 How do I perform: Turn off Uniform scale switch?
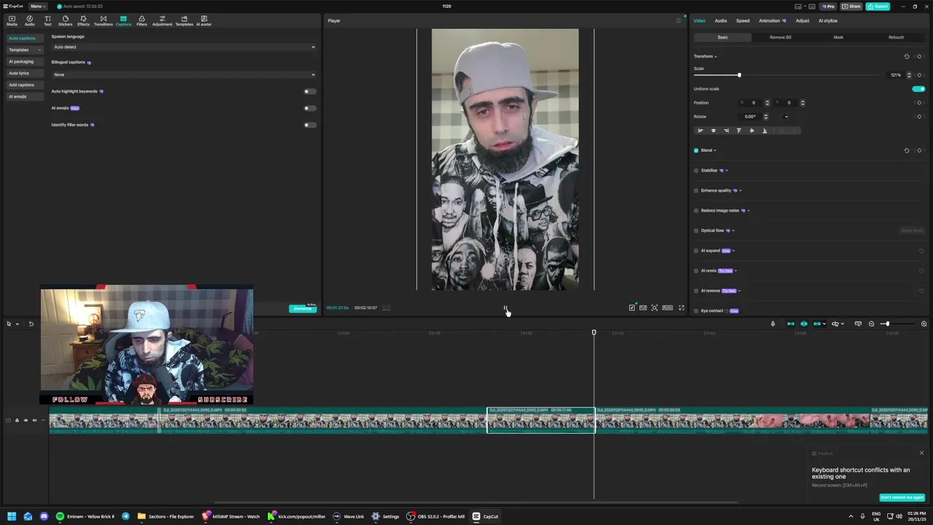click(x=918, y=89)
